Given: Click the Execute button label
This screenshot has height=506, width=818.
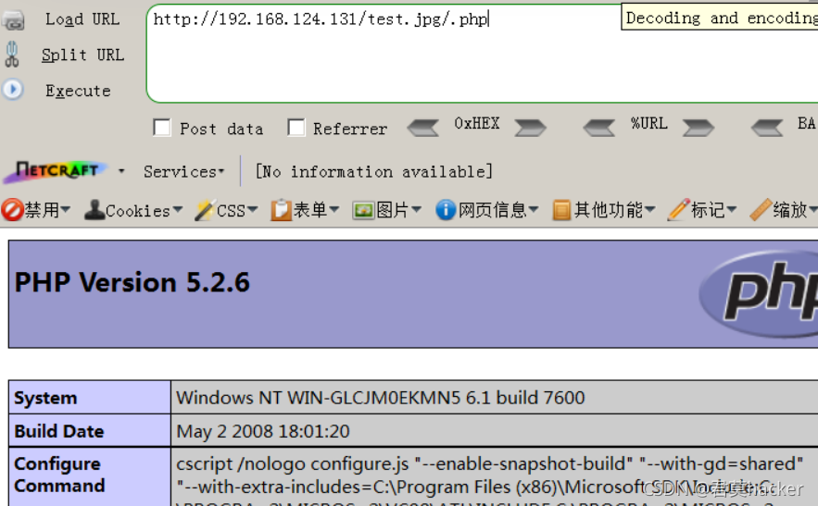Looking at the screenshot, I should 78,91.
